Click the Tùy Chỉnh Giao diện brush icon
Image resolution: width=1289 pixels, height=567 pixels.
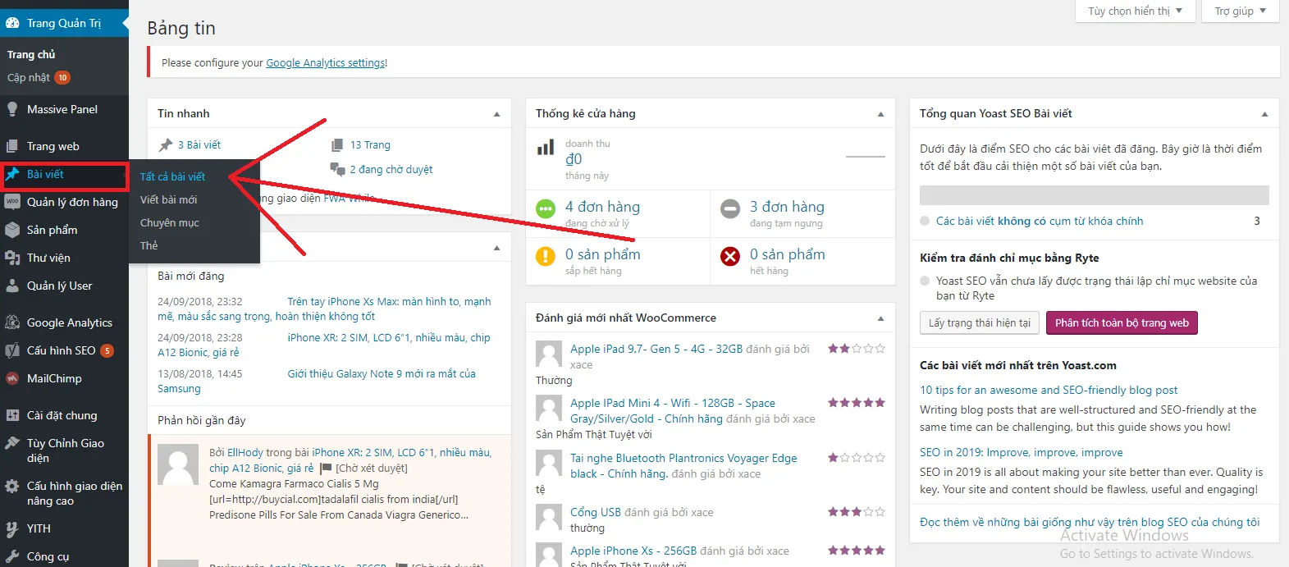[12, 443]
